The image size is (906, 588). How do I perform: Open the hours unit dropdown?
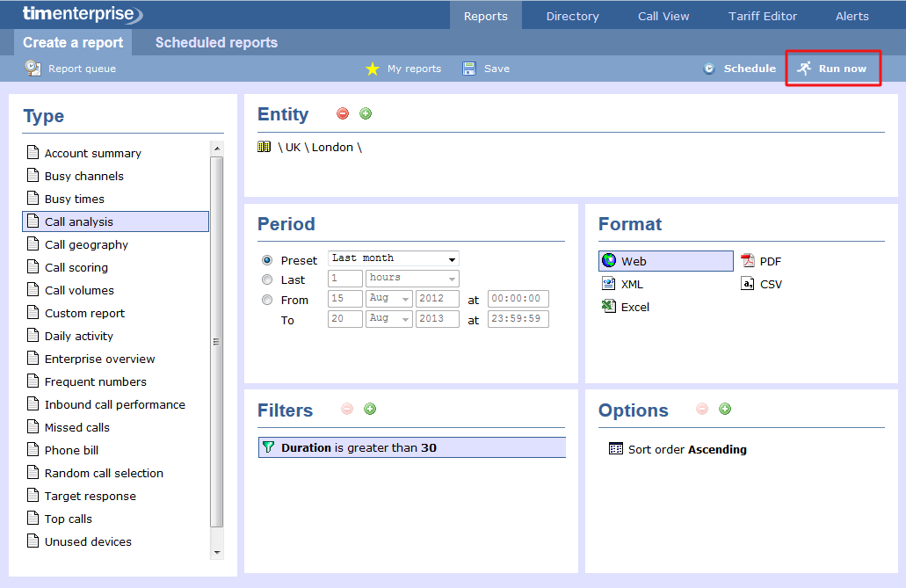(x=412, y=279)
